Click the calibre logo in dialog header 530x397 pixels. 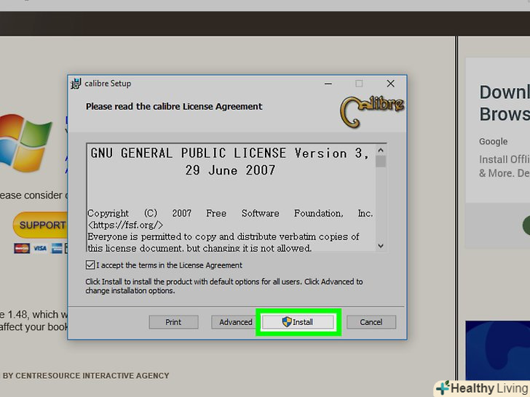(371, 111)
